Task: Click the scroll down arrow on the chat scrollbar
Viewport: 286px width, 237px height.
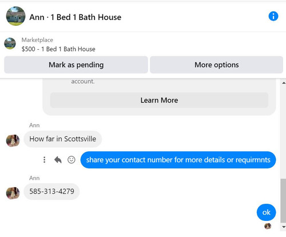Action: point(284,227)
